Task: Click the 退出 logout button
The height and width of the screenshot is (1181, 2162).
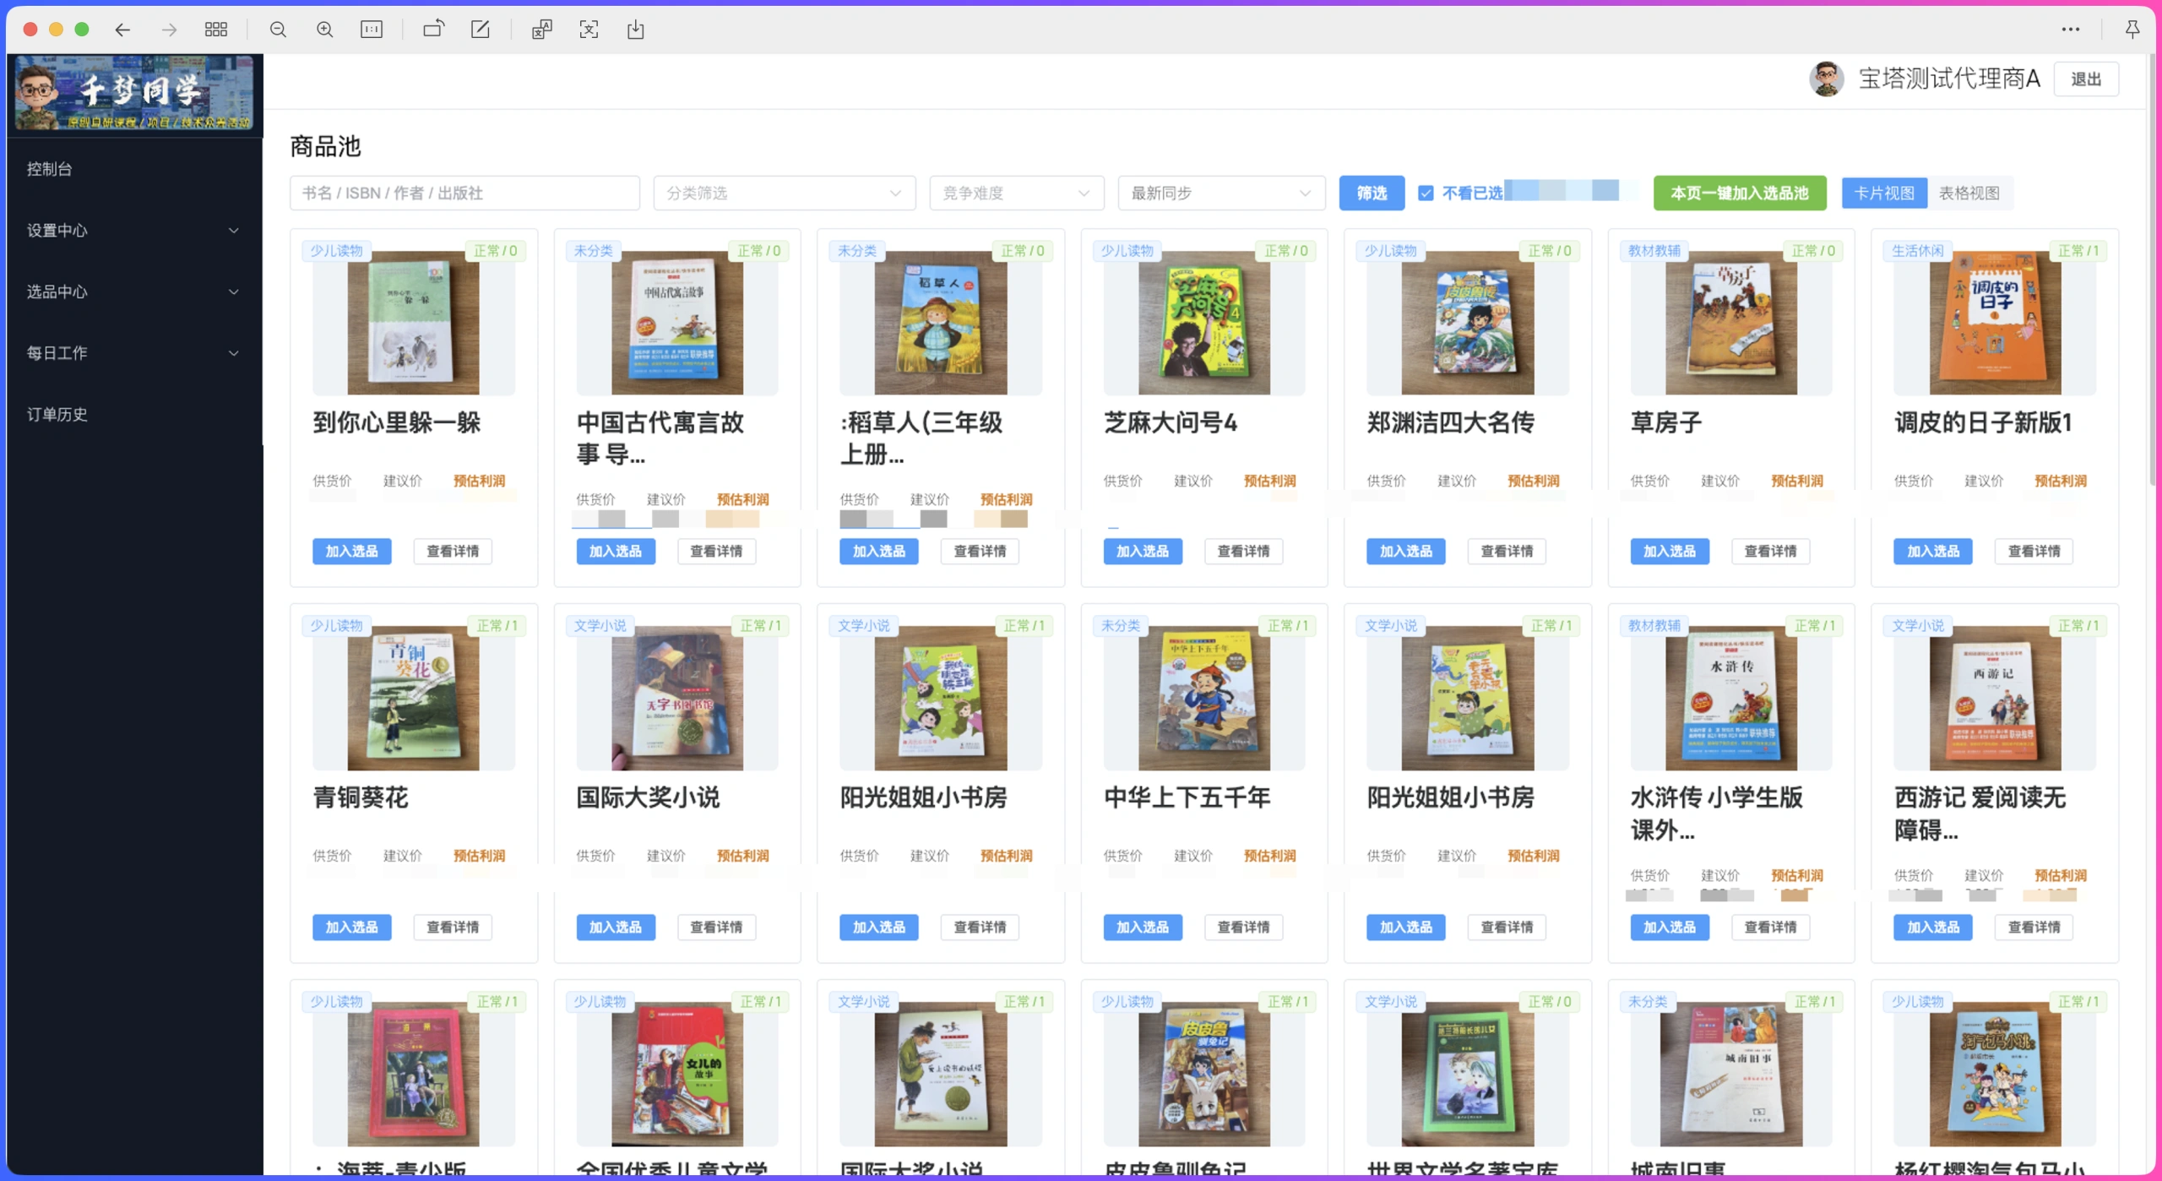Action: click(2086, 79)
